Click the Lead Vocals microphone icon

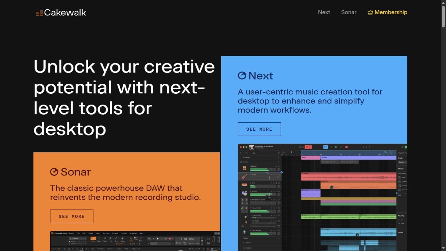coord(245,232)
